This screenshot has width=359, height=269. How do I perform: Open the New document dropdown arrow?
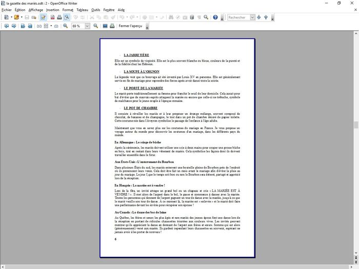11,17
